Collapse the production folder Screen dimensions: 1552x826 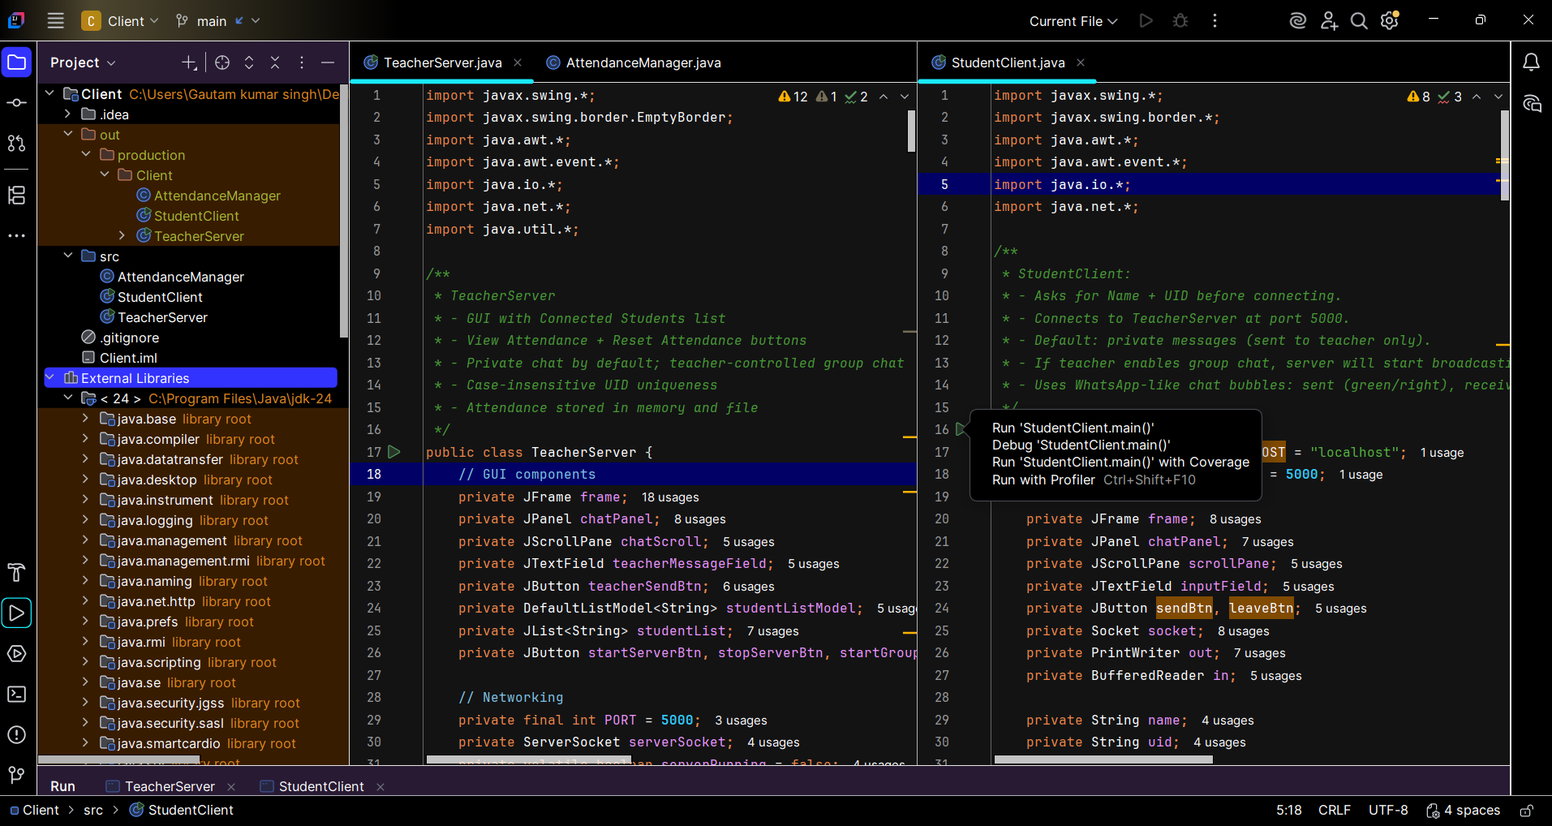coord(86,154)
